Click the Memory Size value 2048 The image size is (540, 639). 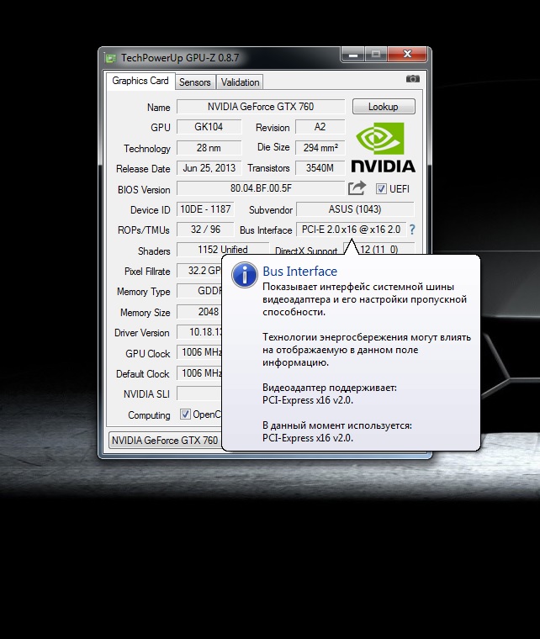click(x=199, y=312)
